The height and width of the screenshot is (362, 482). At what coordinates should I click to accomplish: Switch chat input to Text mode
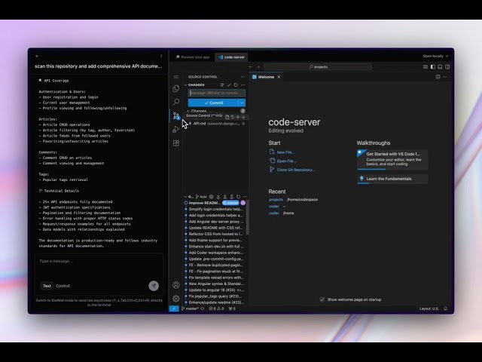(x=47, y=286)
